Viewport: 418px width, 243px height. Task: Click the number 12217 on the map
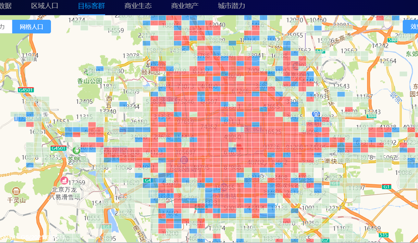pyautogui.click(x=333, y=208)
